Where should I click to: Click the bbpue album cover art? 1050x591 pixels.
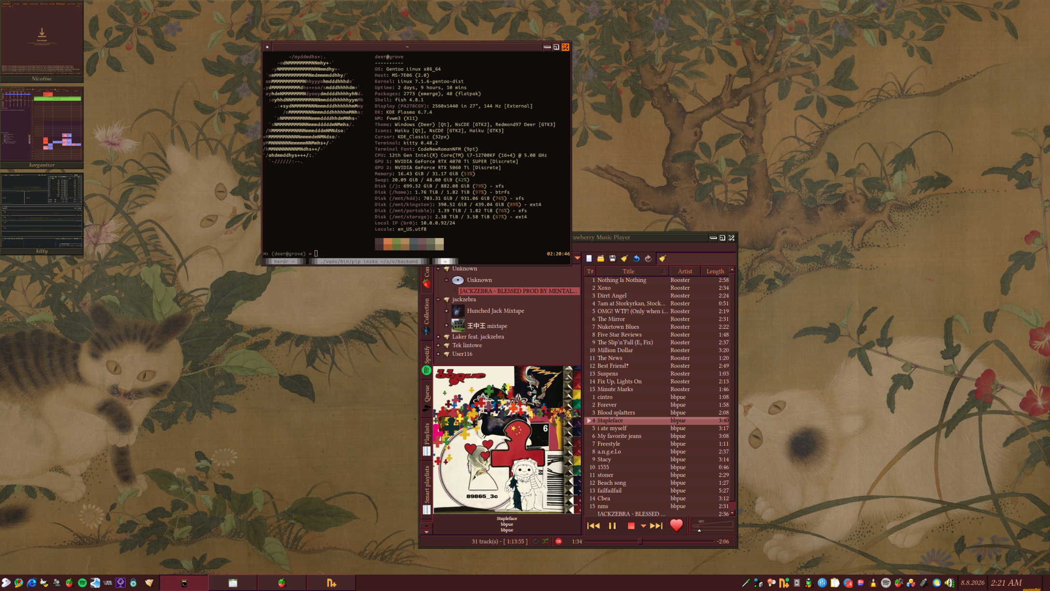coord(507,439)
